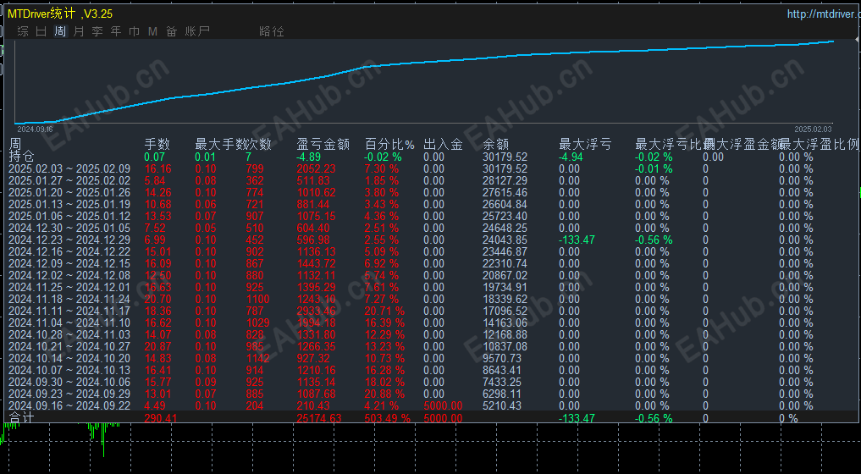Open the M tab
The image size is (861, 474).
pos(152,31)
